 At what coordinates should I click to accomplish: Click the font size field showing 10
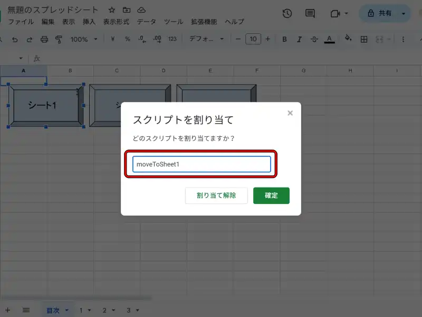point(253,39)
